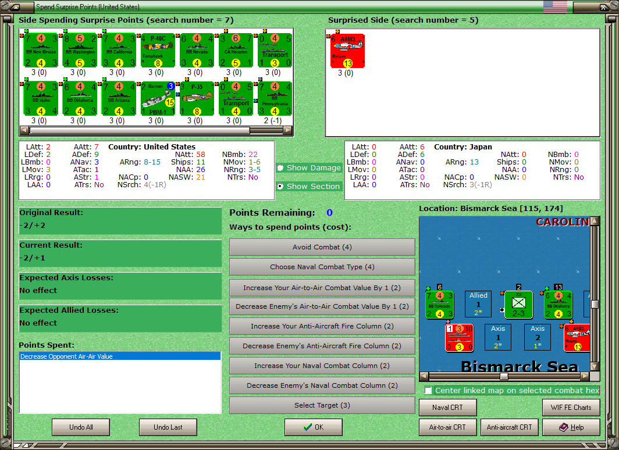Image resolution: width=619 pixels, height=450 pixels.
Task: Click the CA Houston cruiser counter
Action: coord(236,50)
